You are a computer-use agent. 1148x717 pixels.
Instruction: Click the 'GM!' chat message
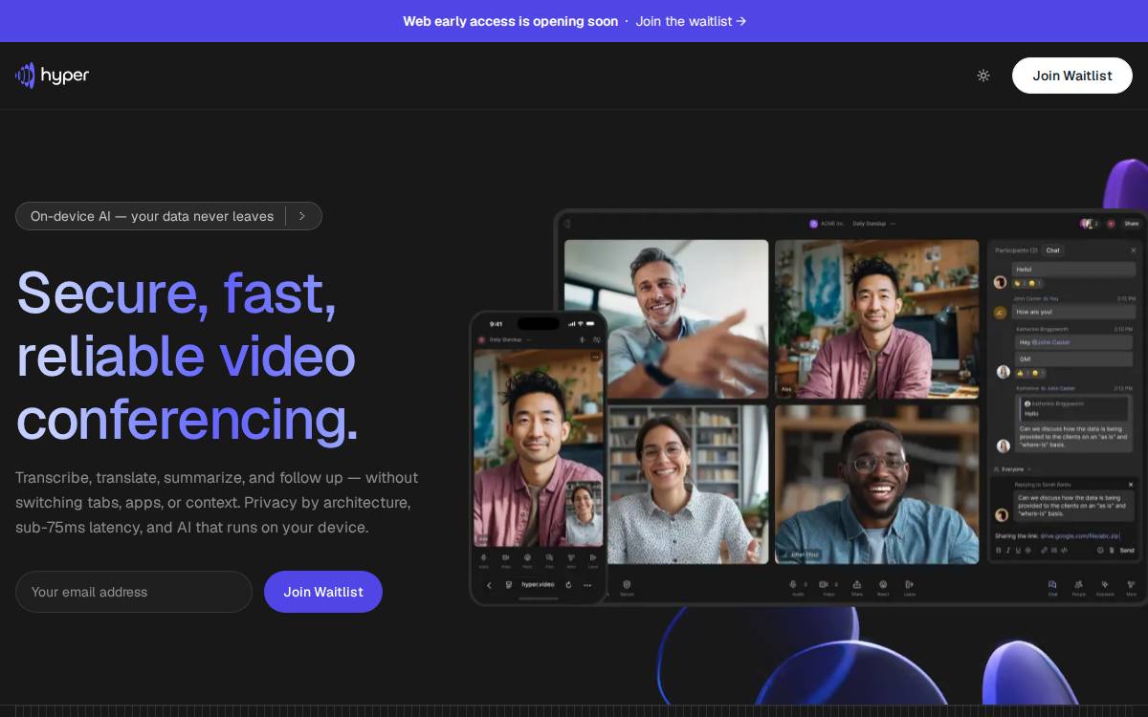(x=1074, y=359)
